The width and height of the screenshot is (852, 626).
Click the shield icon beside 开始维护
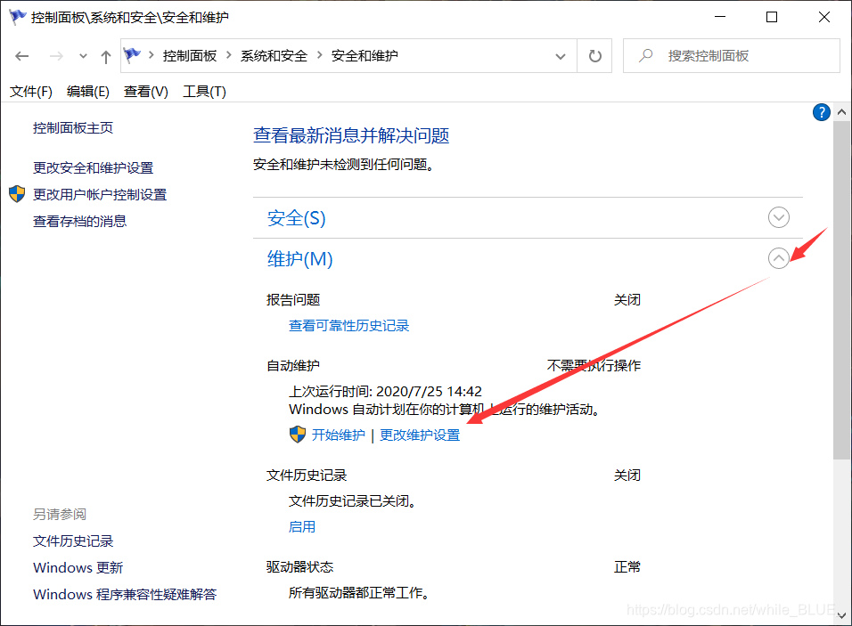pos(298,435)
